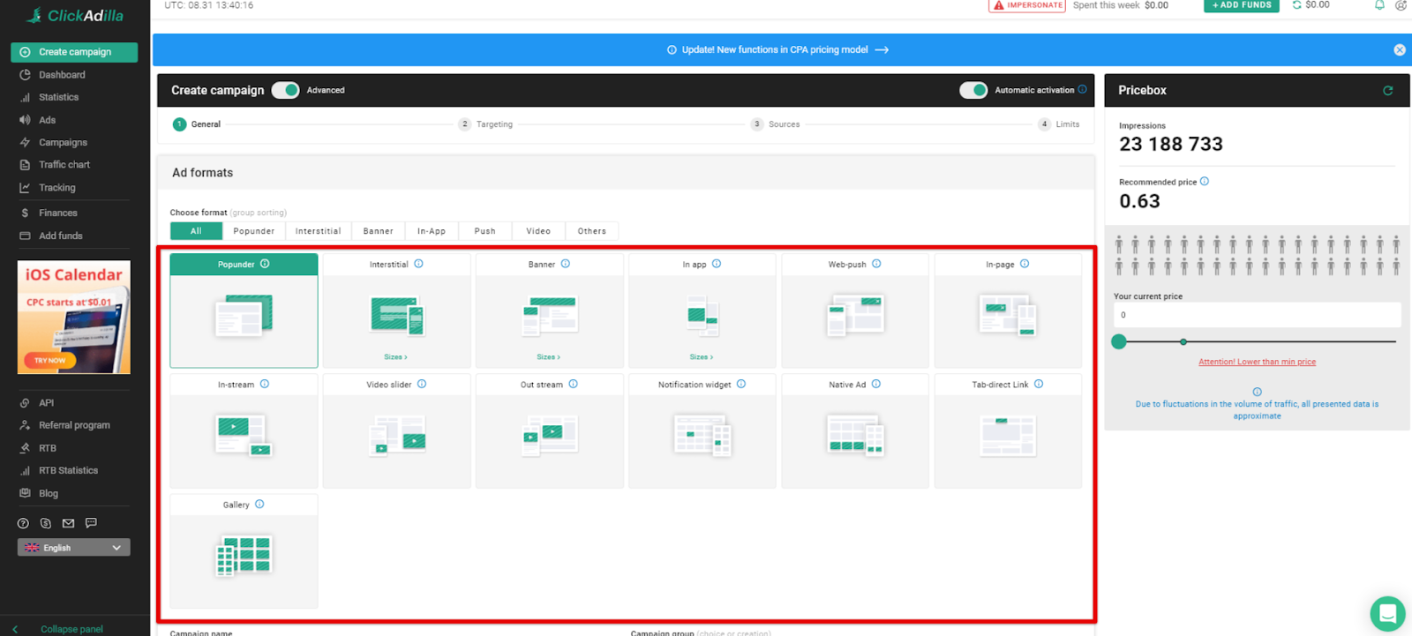Open the Attention Lower than min price link

(x=1257, y=362)
